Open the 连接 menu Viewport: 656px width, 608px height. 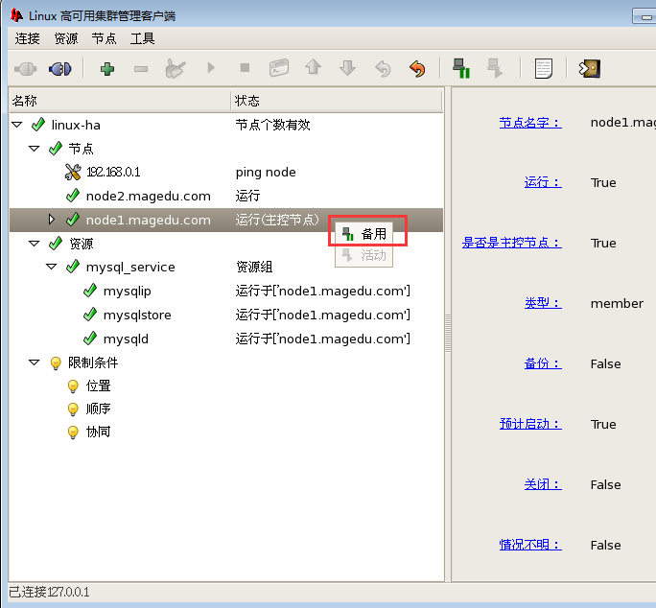click(28, 38)
